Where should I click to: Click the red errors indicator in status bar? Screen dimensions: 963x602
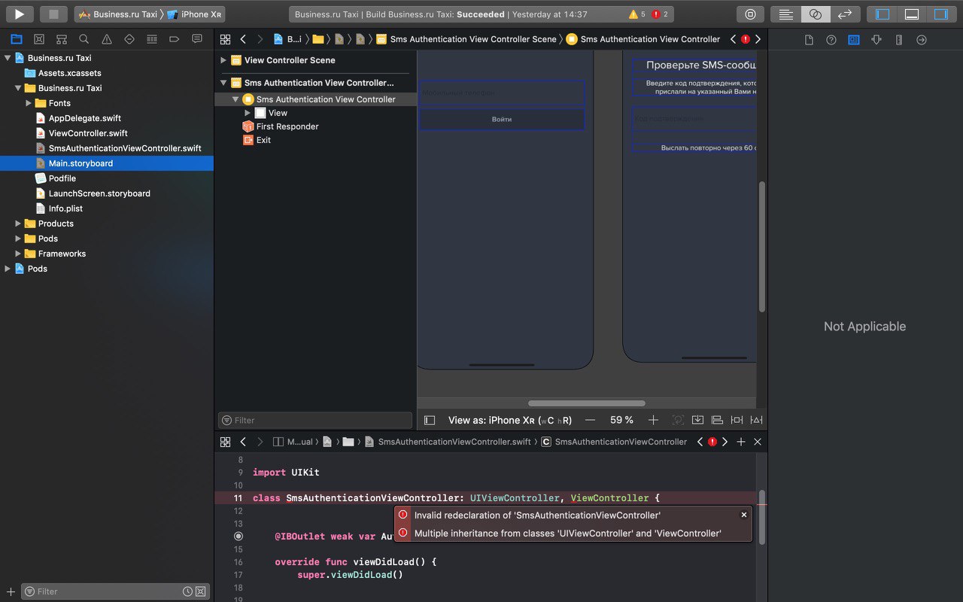660,14
